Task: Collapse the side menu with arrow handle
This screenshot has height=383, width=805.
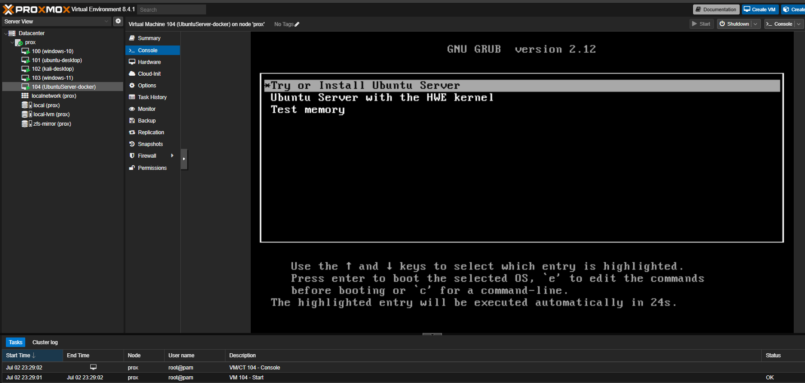Action: (184, 159)
